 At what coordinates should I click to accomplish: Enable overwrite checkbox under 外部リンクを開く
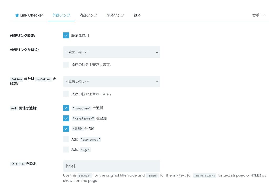coord(66,65)
